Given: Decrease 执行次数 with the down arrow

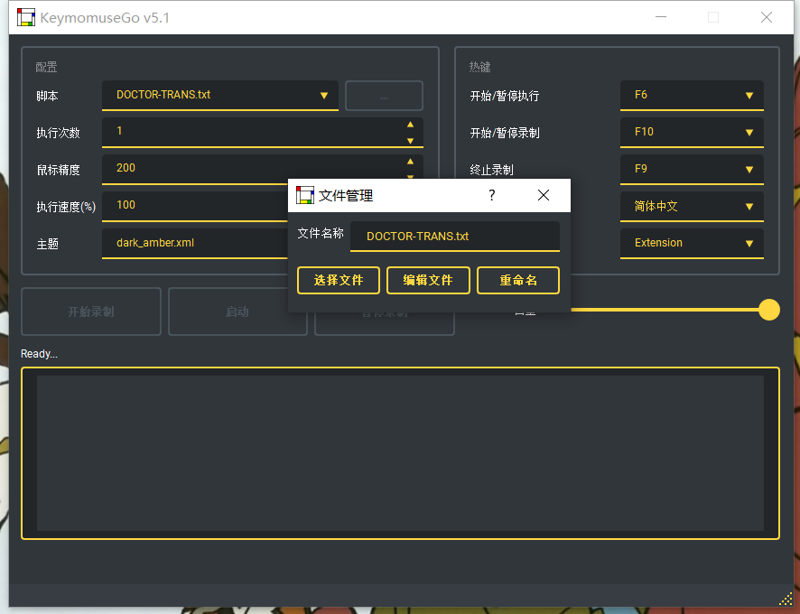Looking at the screenshot, I should click(410, 140).
